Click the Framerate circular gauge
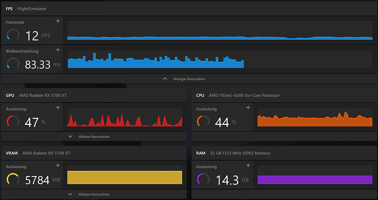Viewport: 378px width, 200px height. click(x=13, y=35)
